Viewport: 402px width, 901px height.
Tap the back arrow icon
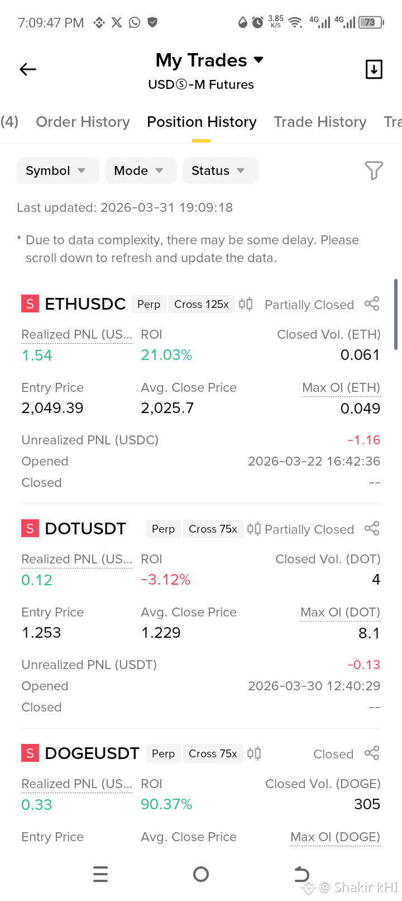click(28, 69)
